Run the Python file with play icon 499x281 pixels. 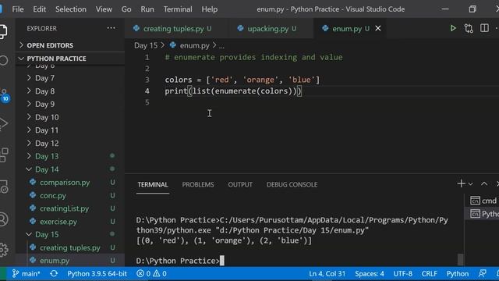453,28
